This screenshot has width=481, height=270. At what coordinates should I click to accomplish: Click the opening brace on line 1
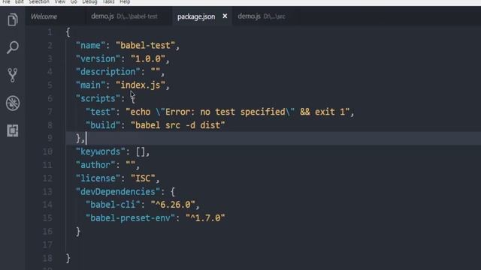[x=68, y=32]
